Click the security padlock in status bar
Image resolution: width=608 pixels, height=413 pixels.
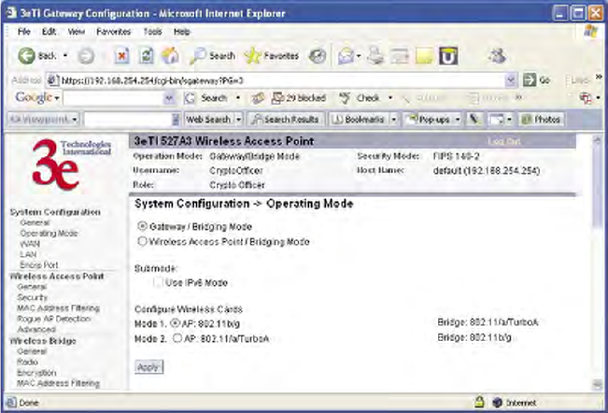point(480,402)
